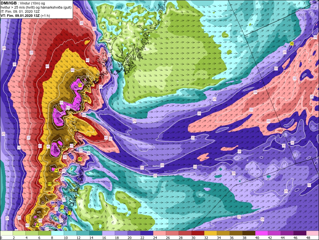The width and height of the screenshot is (319, 240).
Task: Click the legend scale value "40"
Action: (x=257, y=238)
